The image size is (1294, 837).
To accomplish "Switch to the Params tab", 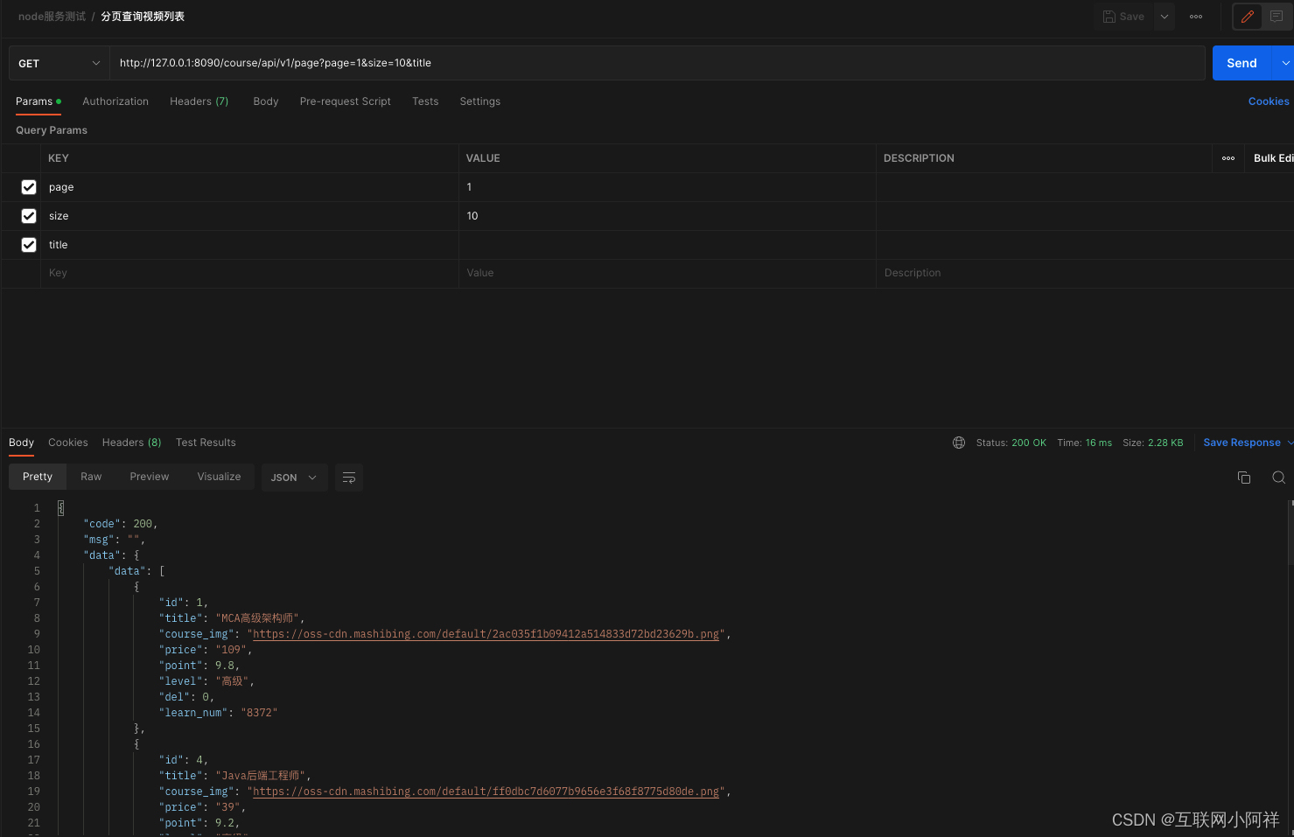I will [38, 101].
